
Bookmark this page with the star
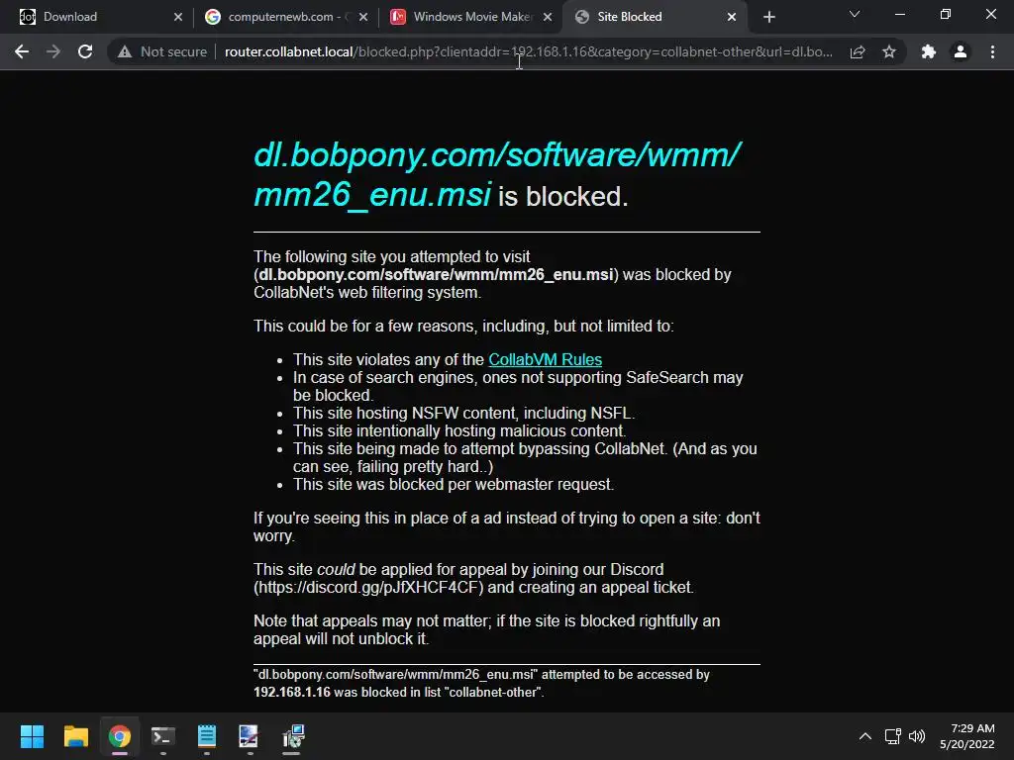coord(889,51)
